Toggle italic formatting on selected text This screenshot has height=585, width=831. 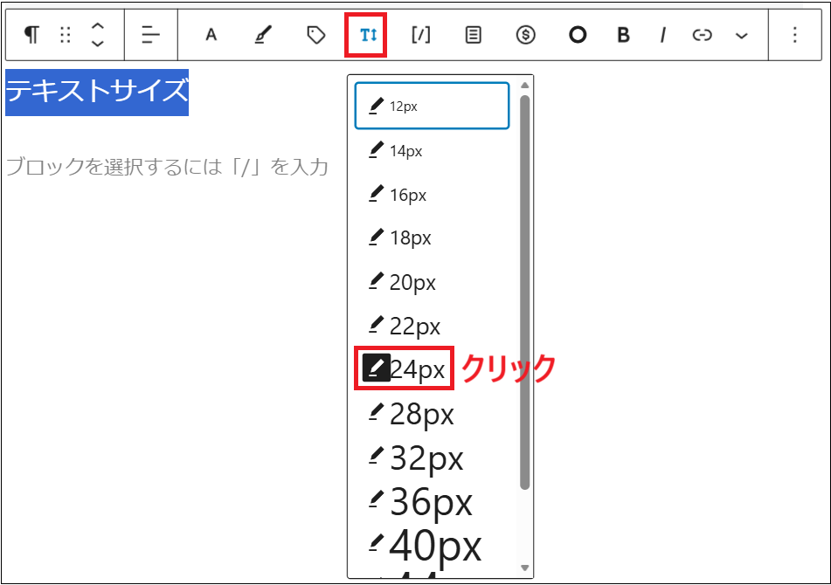tap(662, 35)
